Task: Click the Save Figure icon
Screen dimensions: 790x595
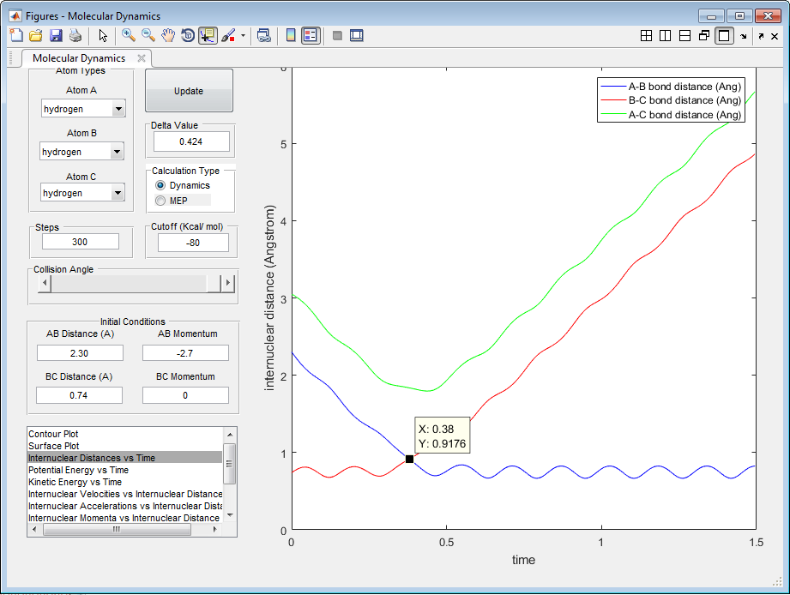Action: click(56, 35)
